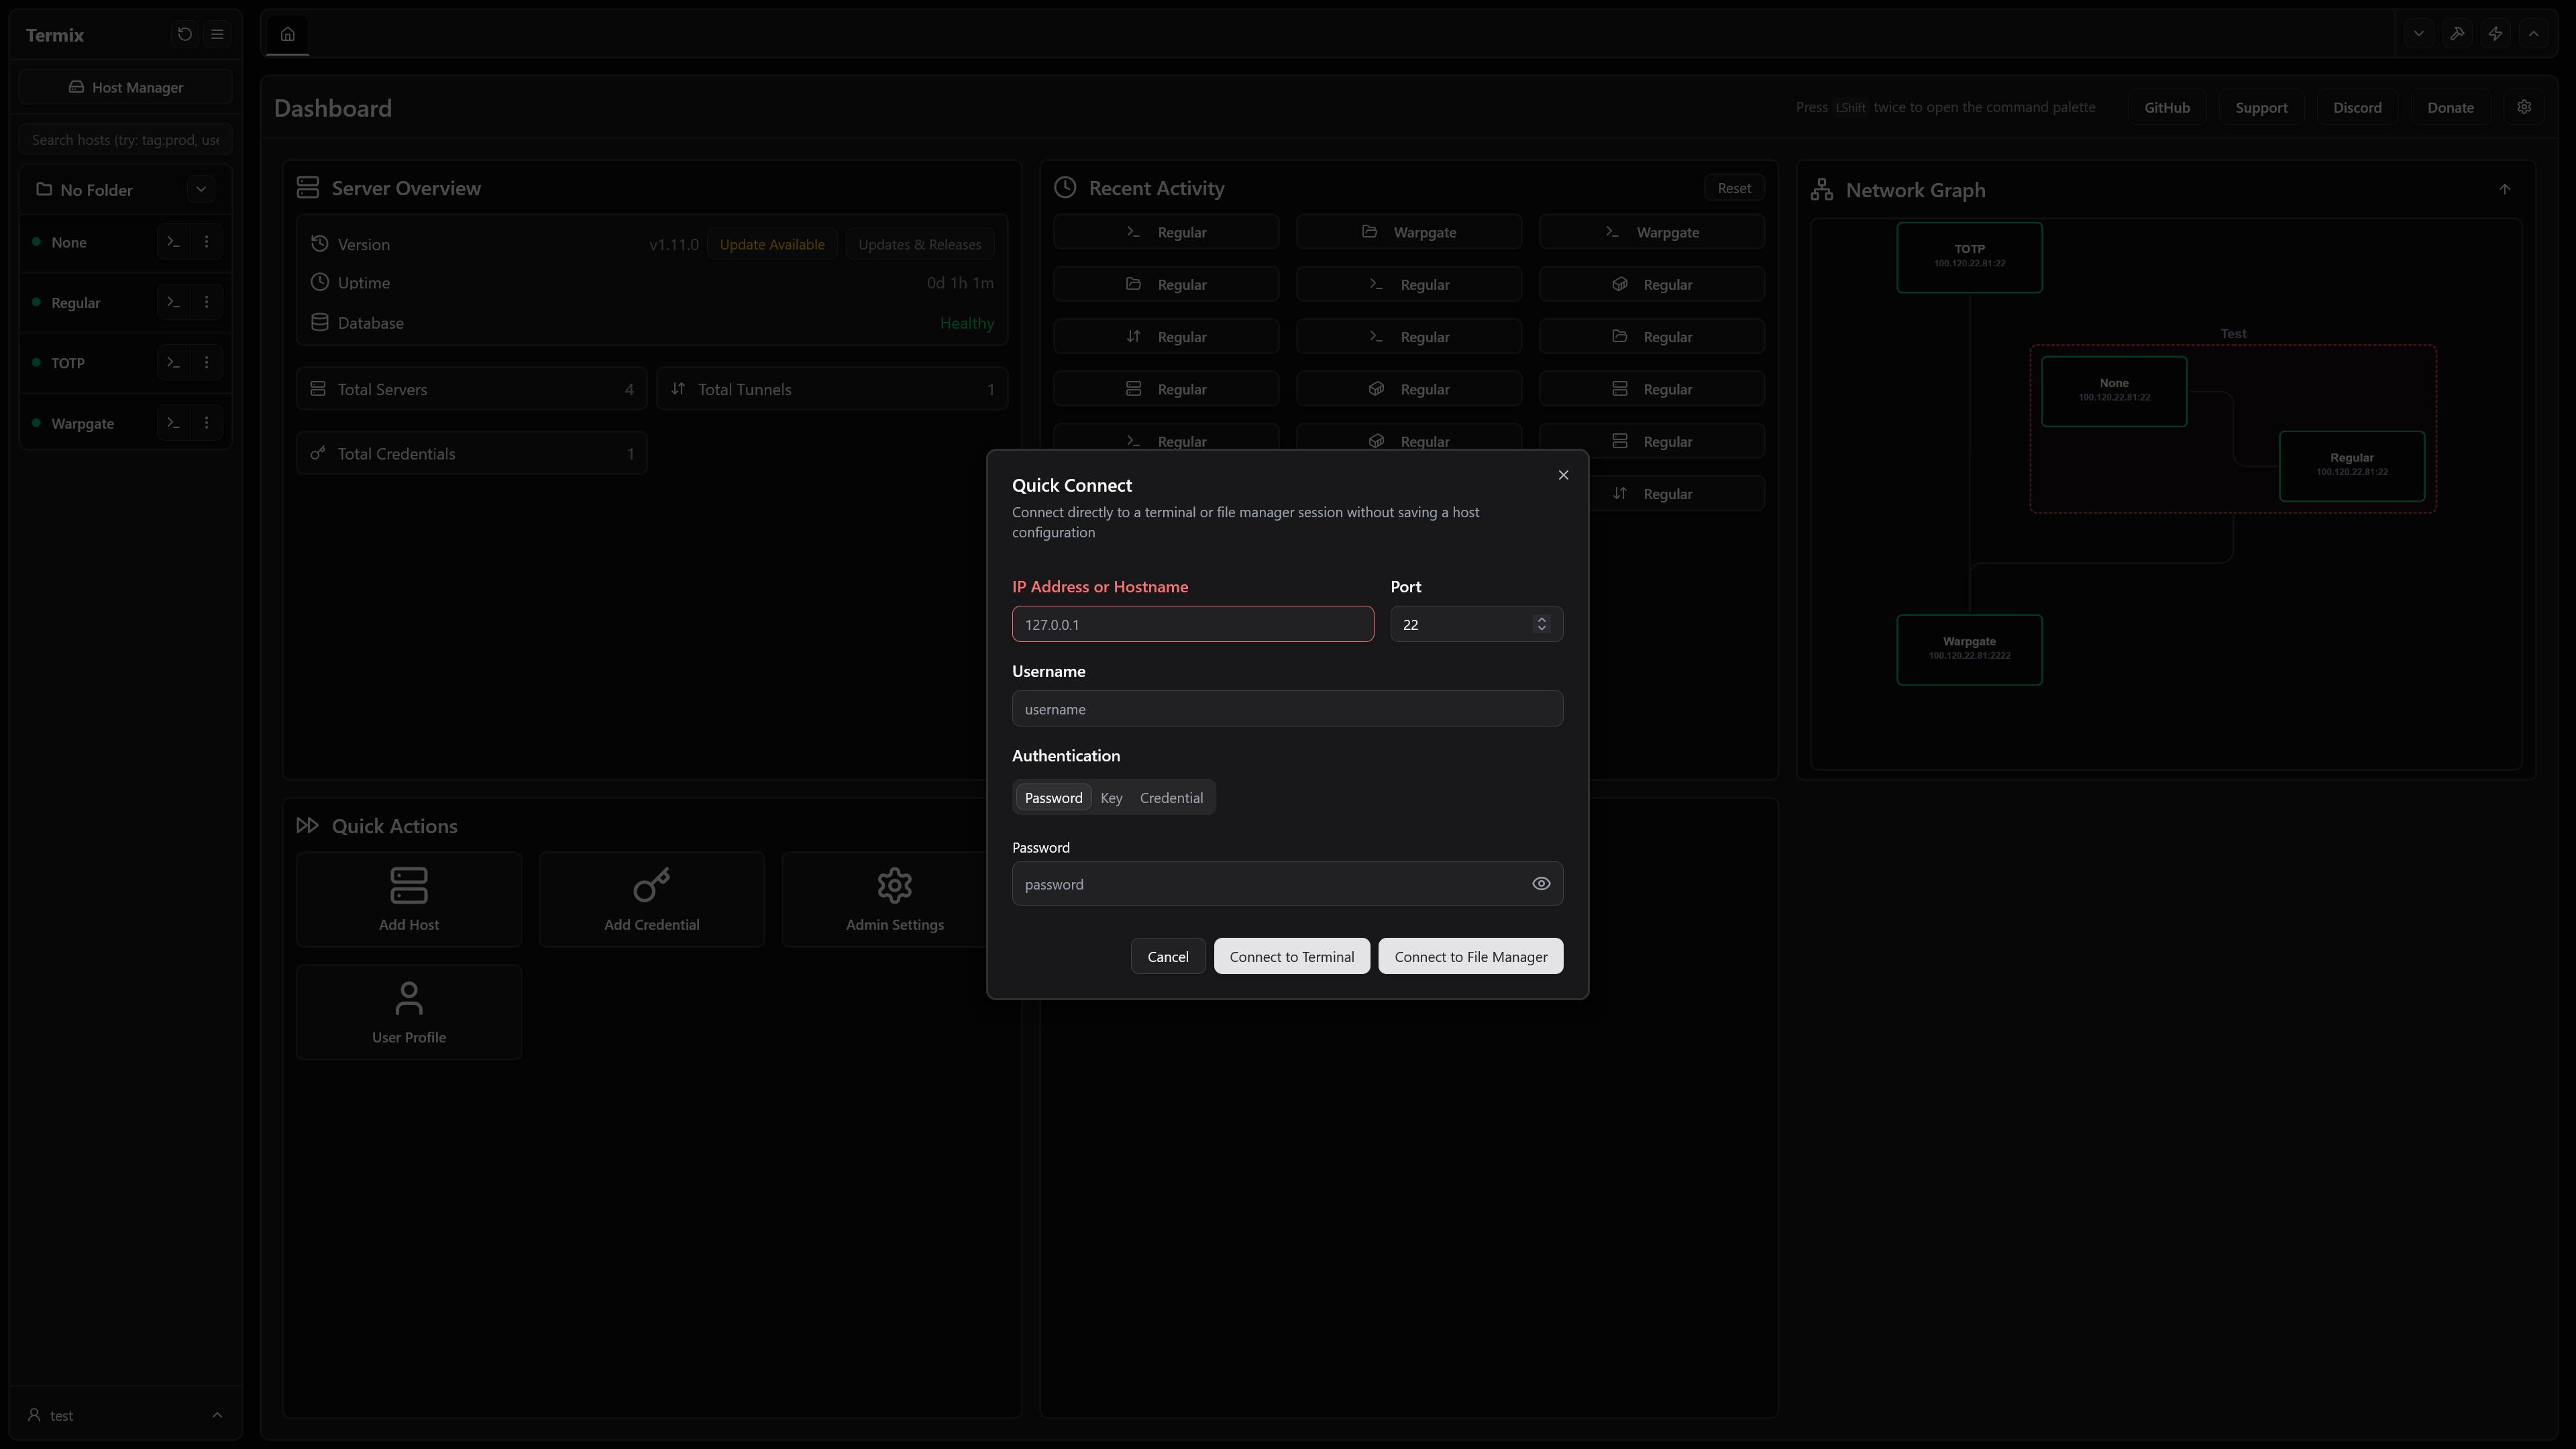The image size is (2576, 1449).
Task: Open the GitHub link
Action: pos(2167,107)
